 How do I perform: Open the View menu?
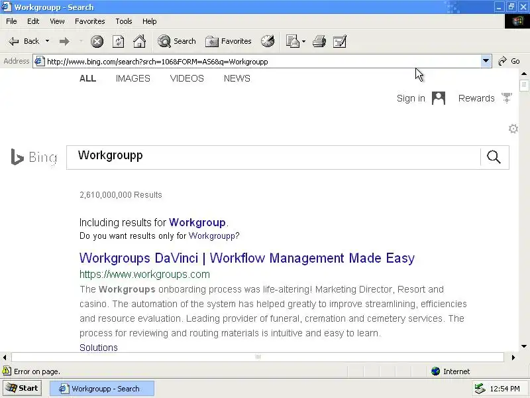(57, 21)
